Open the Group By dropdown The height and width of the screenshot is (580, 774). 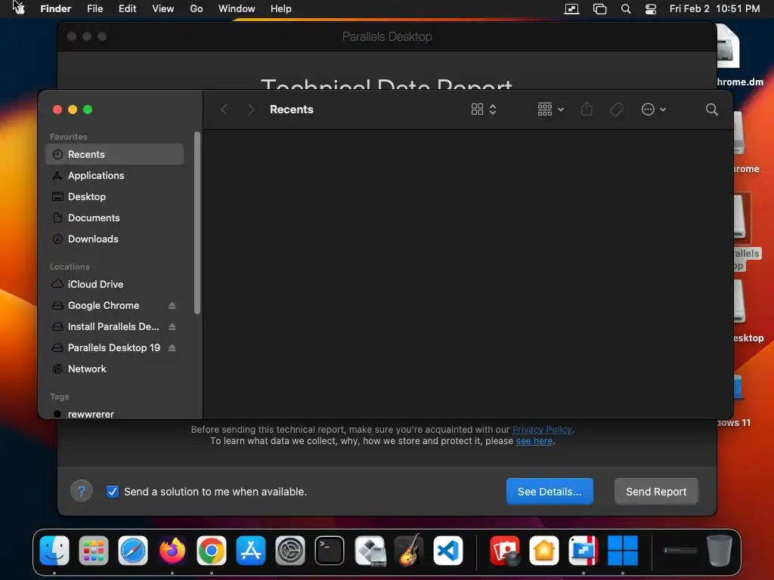coord(550,110)
